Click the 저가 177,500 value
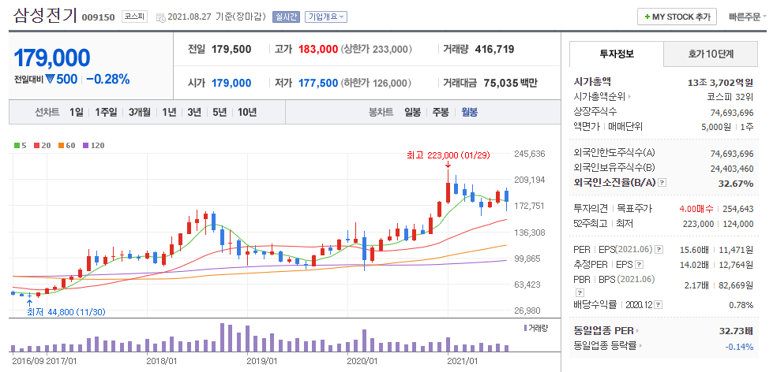773x372 pixels. click(x=318, y=84)
